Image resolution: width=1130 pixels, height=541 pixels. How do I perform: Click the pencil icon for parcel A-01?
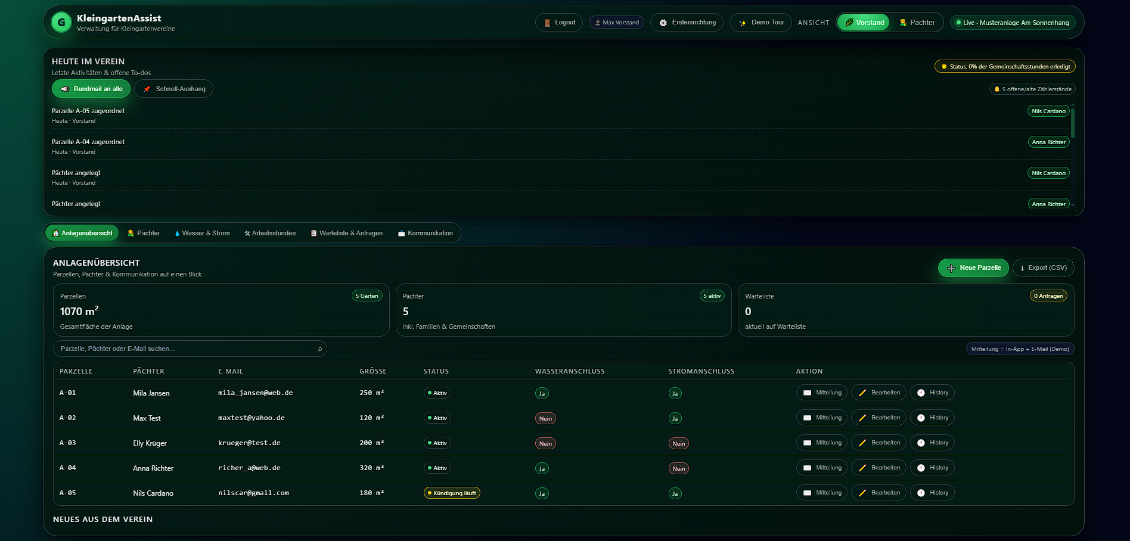click(x=862, y=393)
